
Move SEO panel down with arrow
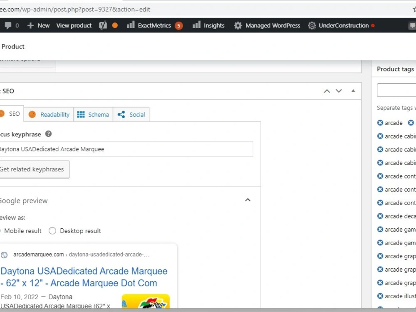339,91
